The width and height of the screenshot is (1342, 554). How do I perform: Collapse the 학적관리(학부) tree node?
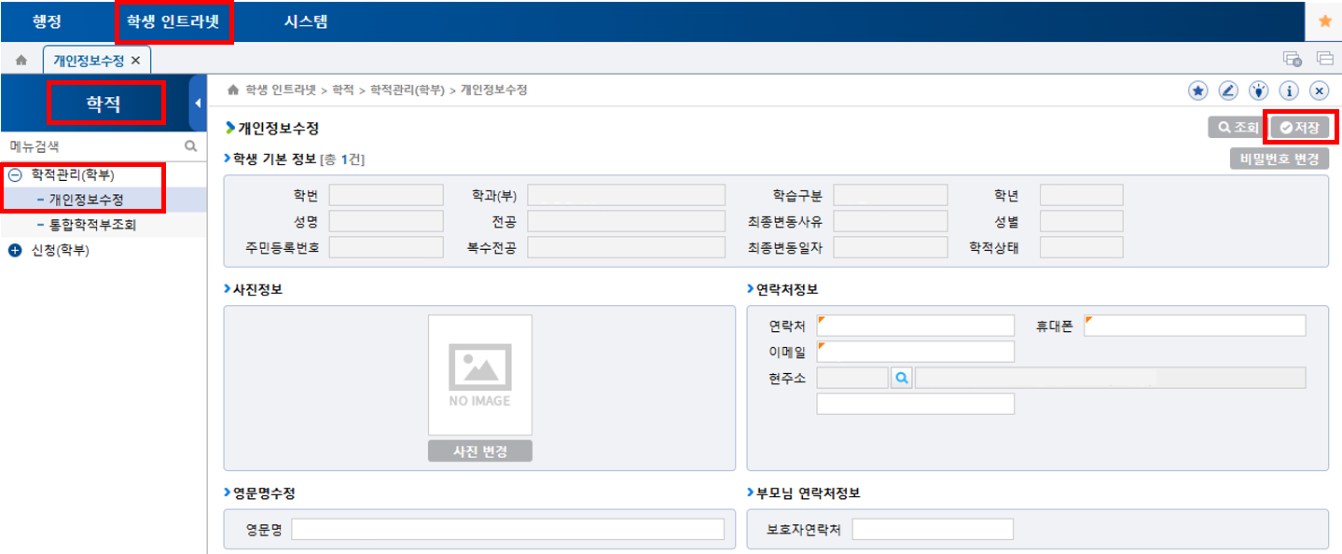coord(14,174)
